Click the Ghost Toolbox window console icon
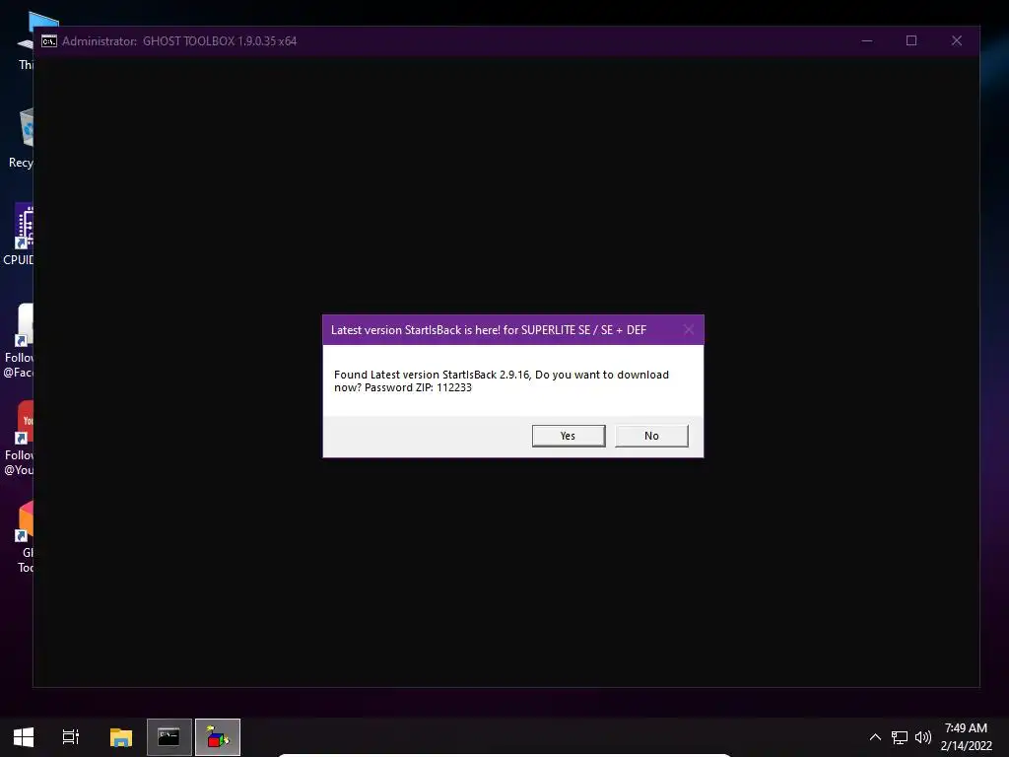This screenshot has width=1009, height=757. click(49, 41)
